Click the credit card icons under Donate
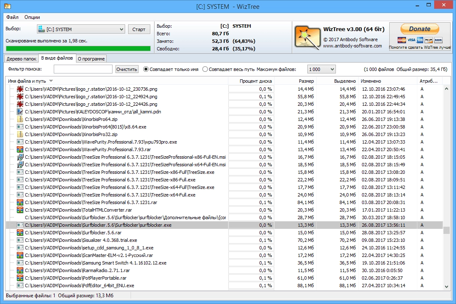The width and height of the screenshot is (456, 304). point(419,40)
